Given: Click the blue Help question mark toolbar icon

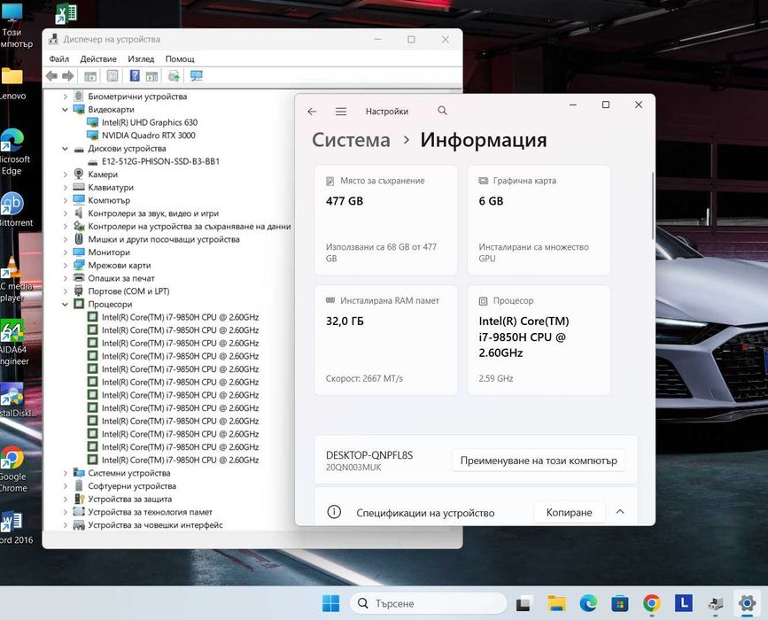Looking at the screenshot, I should [x=135, y=76].
